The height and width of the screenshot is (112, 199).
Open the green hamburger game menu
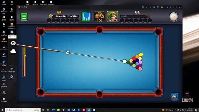coord(24,16)
